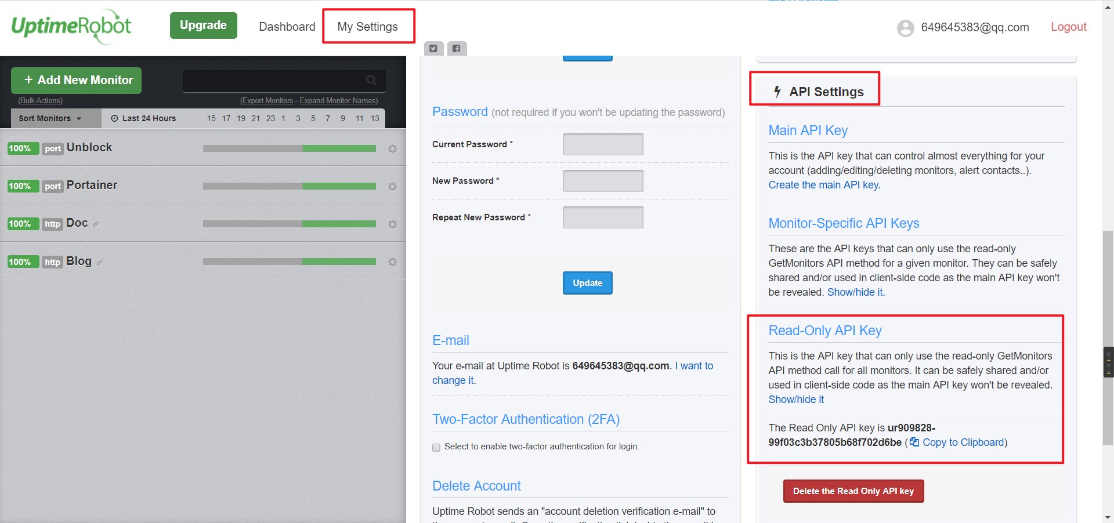Click the clipboard icon beside Copy to Clipboard

914,442
